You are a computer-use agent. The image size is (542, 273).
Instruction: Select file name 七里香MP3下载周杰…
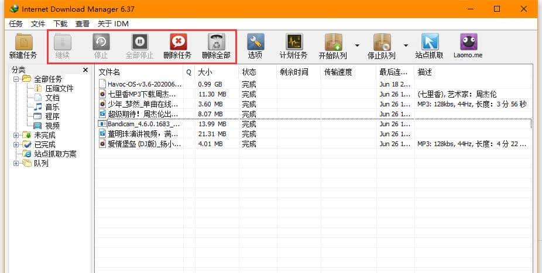tap(142, 94)
